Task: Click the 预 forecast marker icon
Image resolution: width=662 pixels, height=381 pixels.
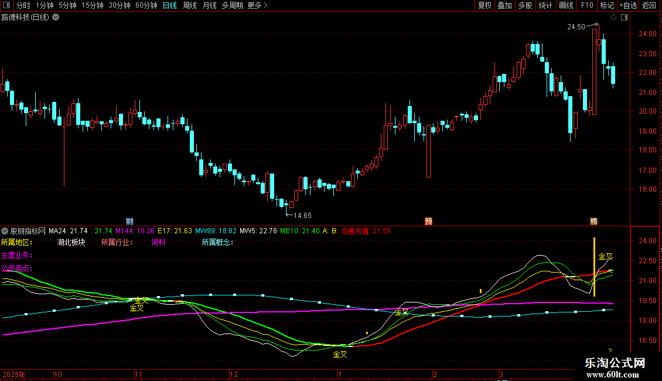Action: point(429,221)
